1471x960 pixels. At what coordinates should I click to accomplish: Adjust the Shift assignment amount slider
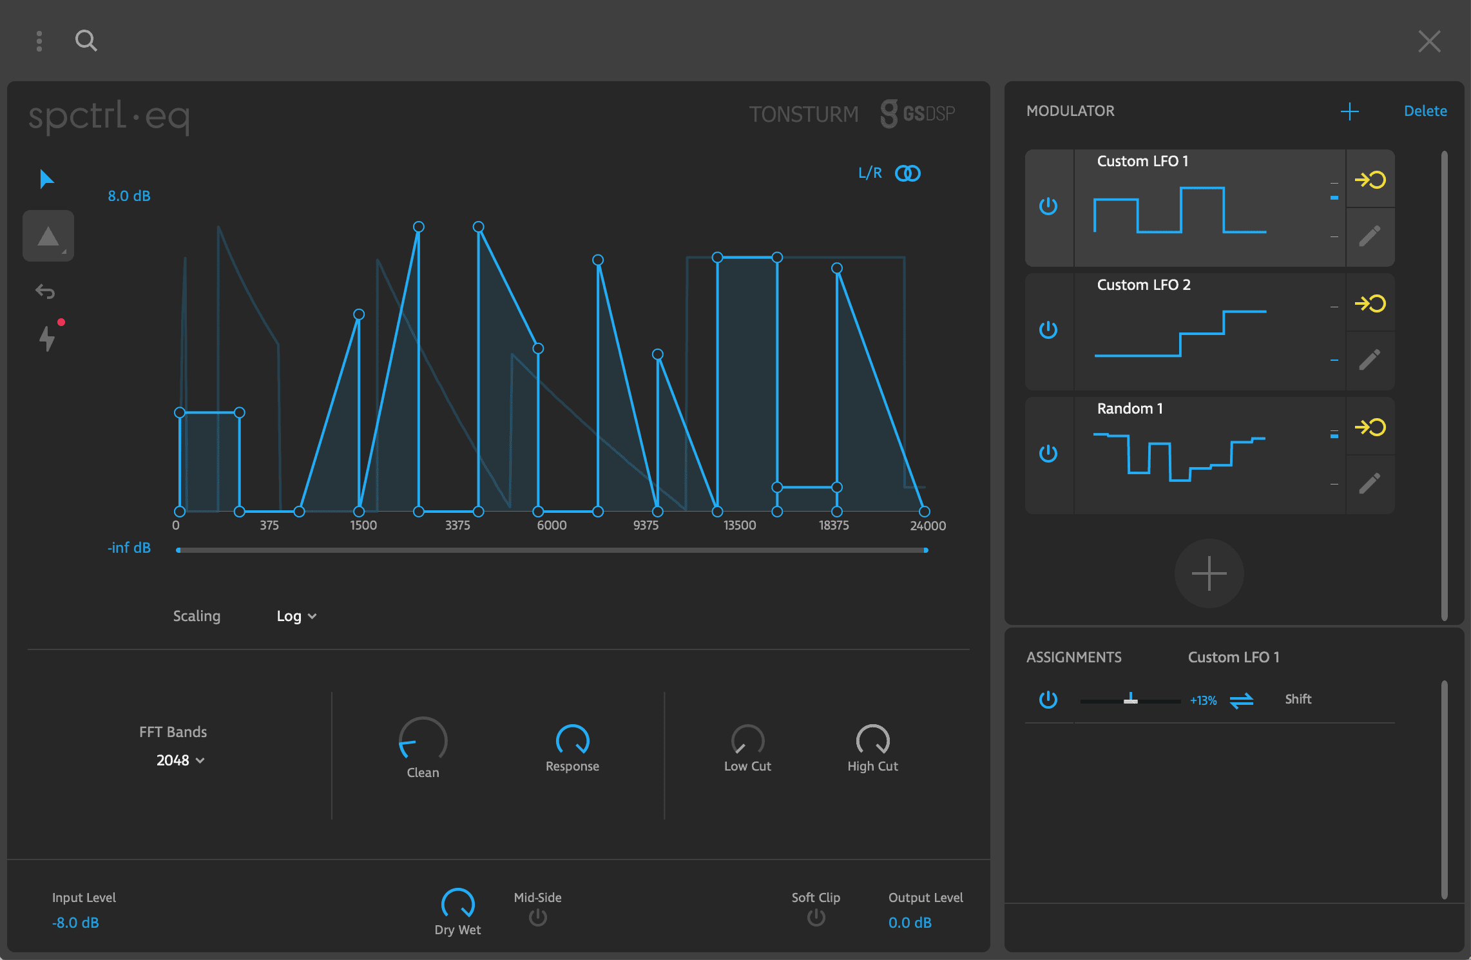coord(1131,700)
